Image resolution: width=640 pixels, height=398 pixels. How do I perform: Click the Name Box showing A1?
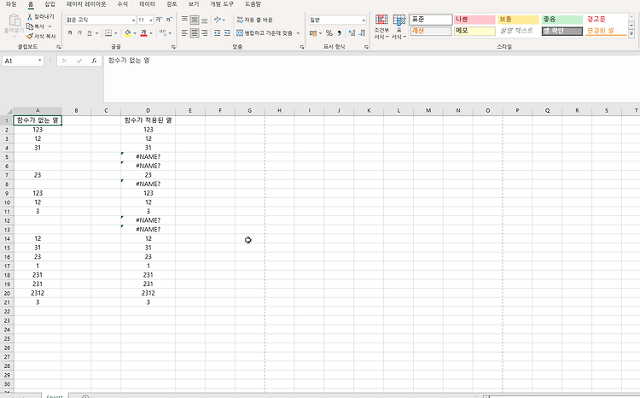pyautogui.click(x=19, y=61)
